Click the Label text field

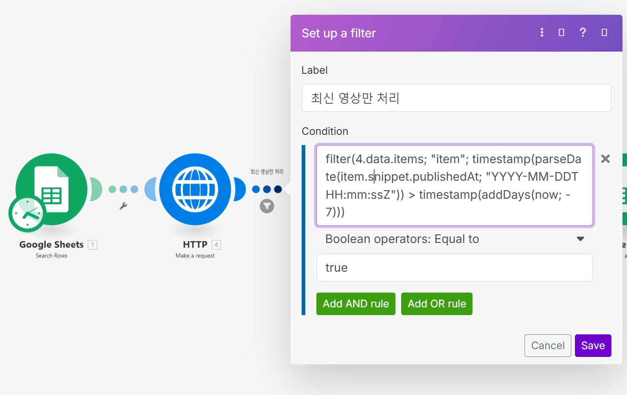pos(456,98)
